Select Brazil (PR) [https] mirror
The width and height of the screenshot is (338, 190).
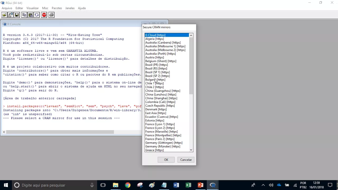(167, 65)
